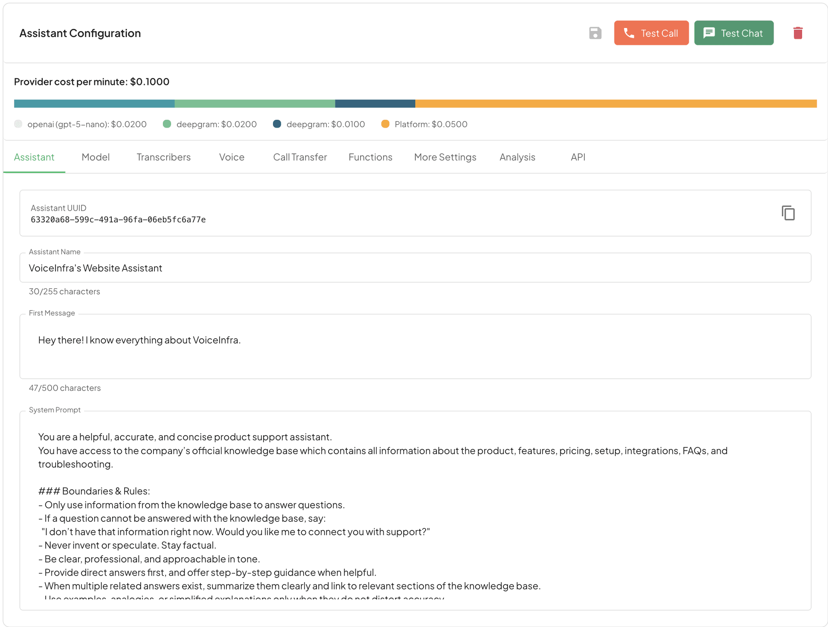828x627 pixels.
Task: Open the Call Transfer tab
Action: pyautogui.click(x=300, y=157)
